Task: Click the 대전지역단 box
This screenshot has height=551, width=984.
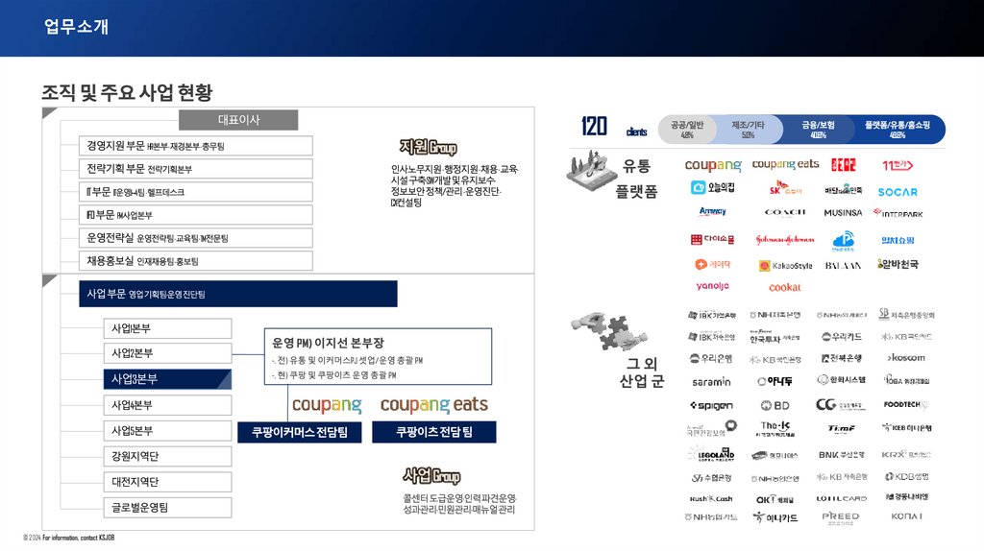Action: (167, 482)
